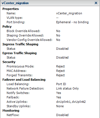
Task: Select the Port binding value Ephemeral
Action: (x=72, y=22)
